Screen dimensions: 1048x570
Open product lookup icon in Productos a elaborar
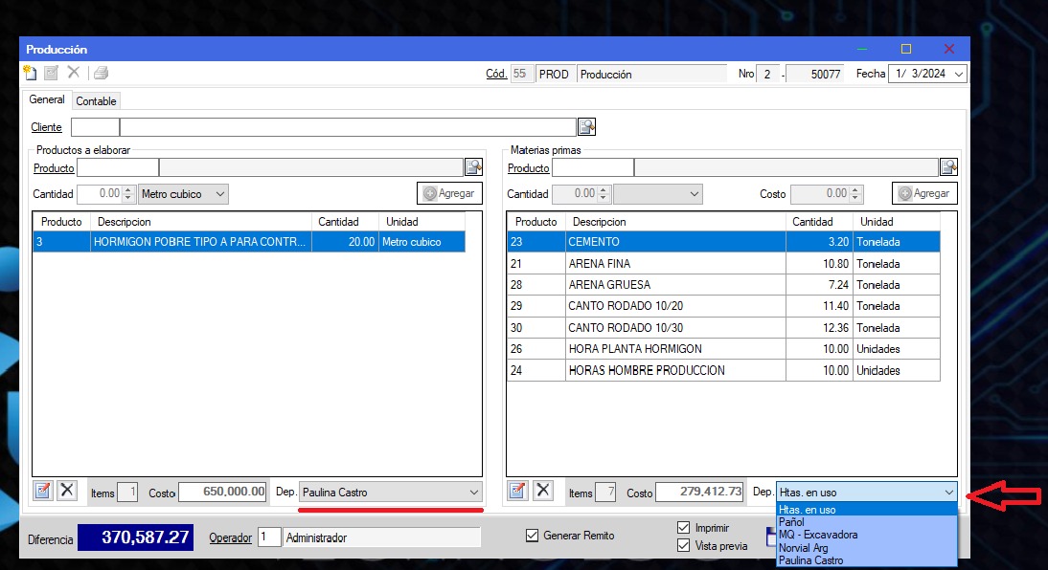(x=474, y=167)
